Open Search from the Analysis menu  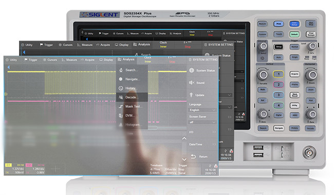coord(132,70)
